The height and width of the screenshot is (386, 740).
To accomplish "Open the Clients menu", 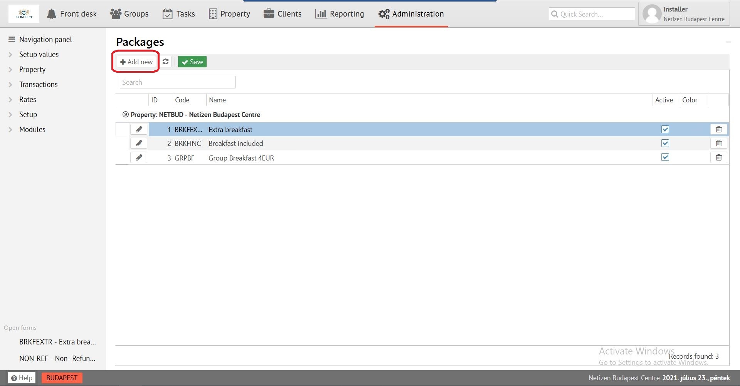I will [283, 14].
